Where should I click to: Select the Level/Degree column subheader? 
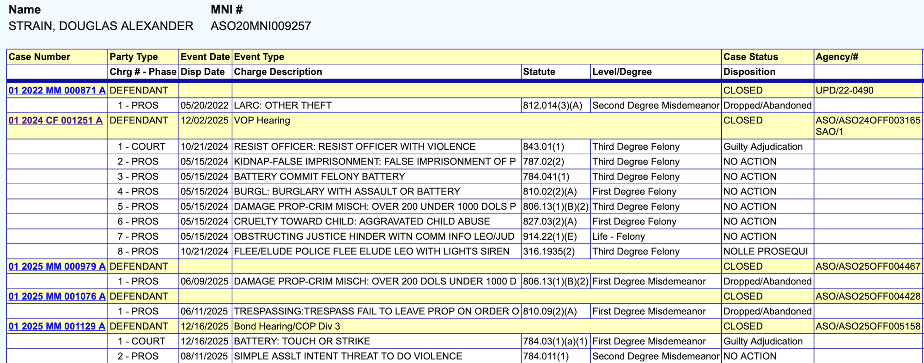(622, 72)
